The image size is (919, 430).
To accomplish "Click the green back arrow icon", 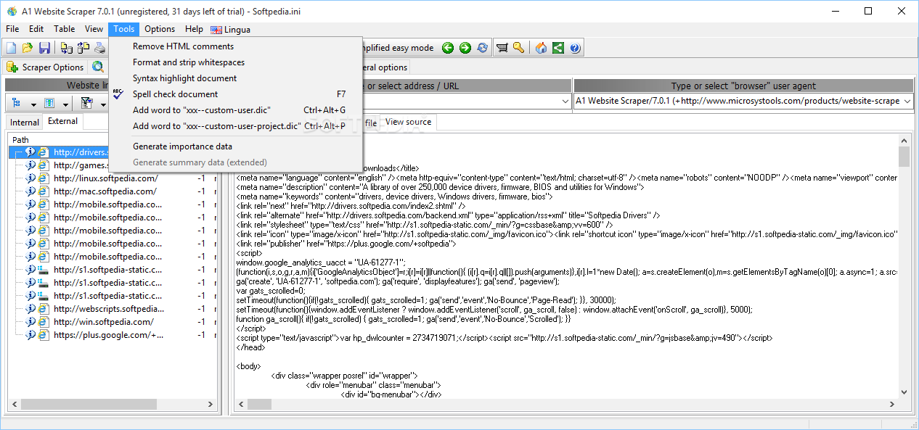I will [x=448, y=48].
